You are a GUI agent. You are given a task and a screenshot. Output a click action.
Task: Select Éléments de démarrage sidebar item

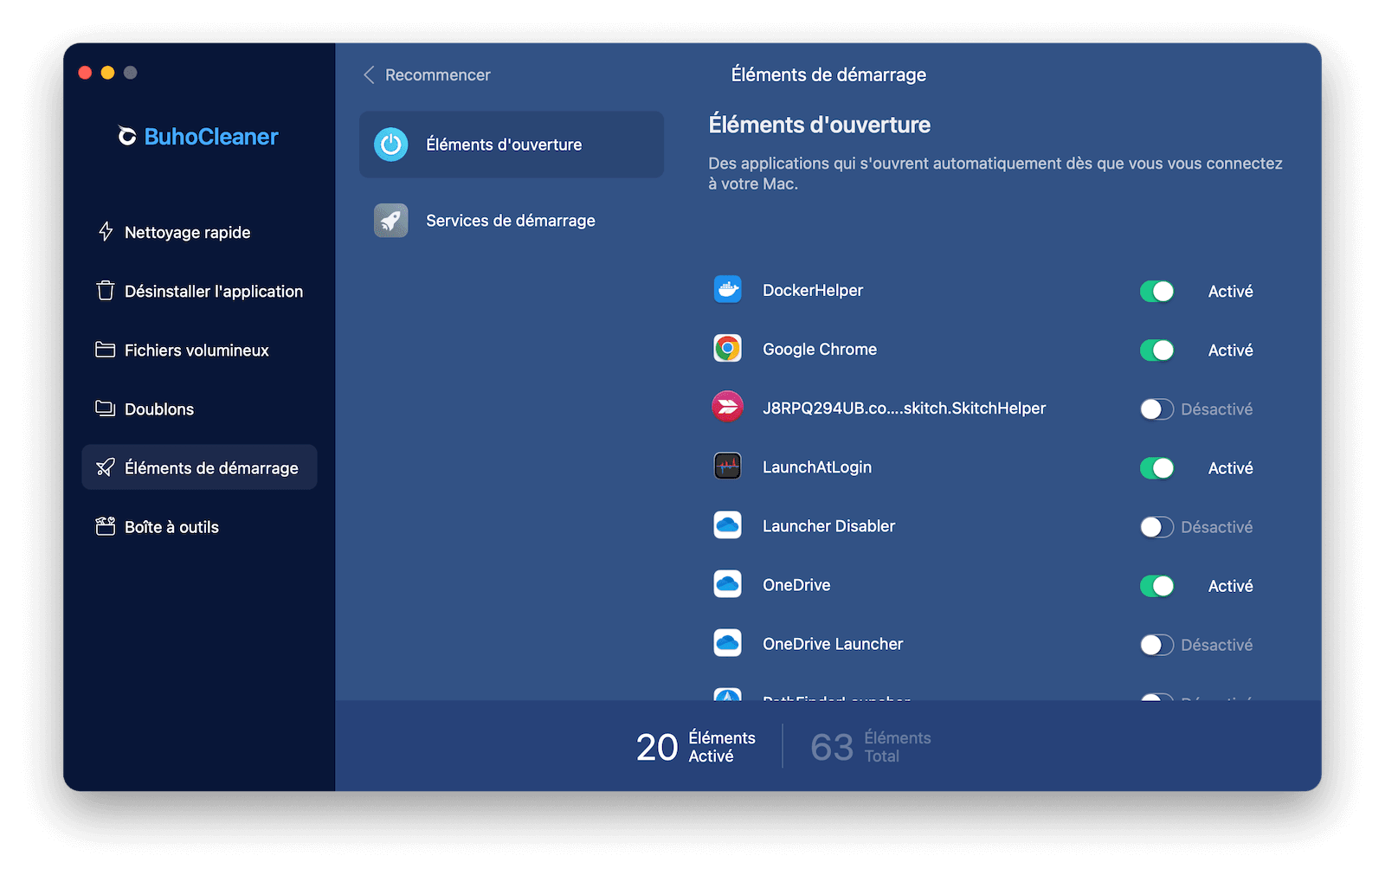point(199,467)
